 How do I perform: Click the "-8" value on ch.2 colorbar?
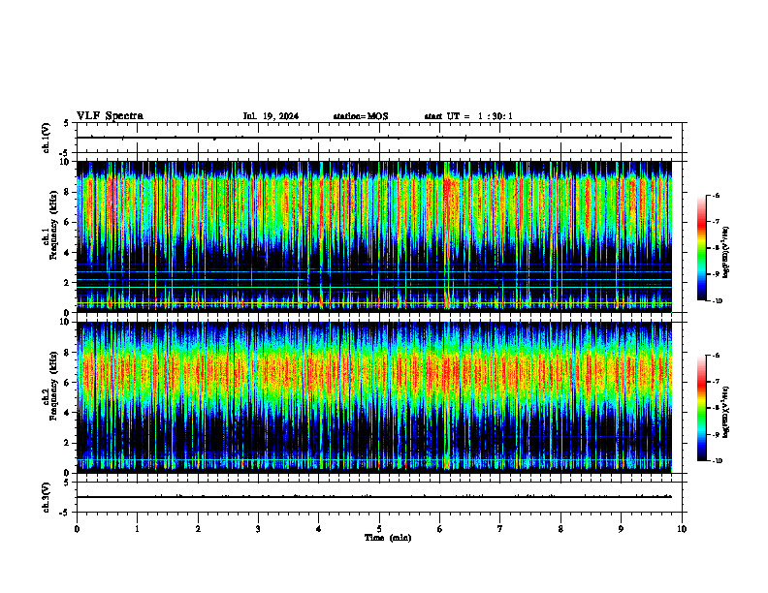pos(716,408)
